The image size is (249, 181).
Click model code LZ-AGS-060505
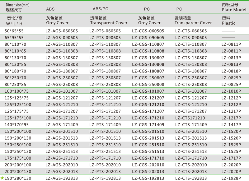62,31
